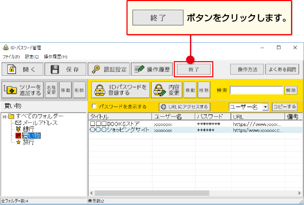The width and height of the screenshot is (304, 205).
Task: Click horizontal scrollbar right arrow
Action: (299, 193)
